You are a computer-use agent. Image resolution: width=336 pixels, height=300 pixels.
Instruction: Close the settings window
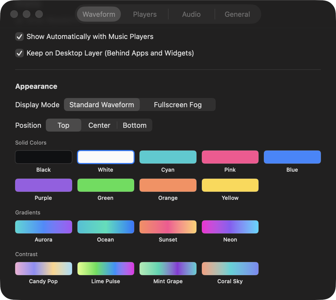(14, 14)
